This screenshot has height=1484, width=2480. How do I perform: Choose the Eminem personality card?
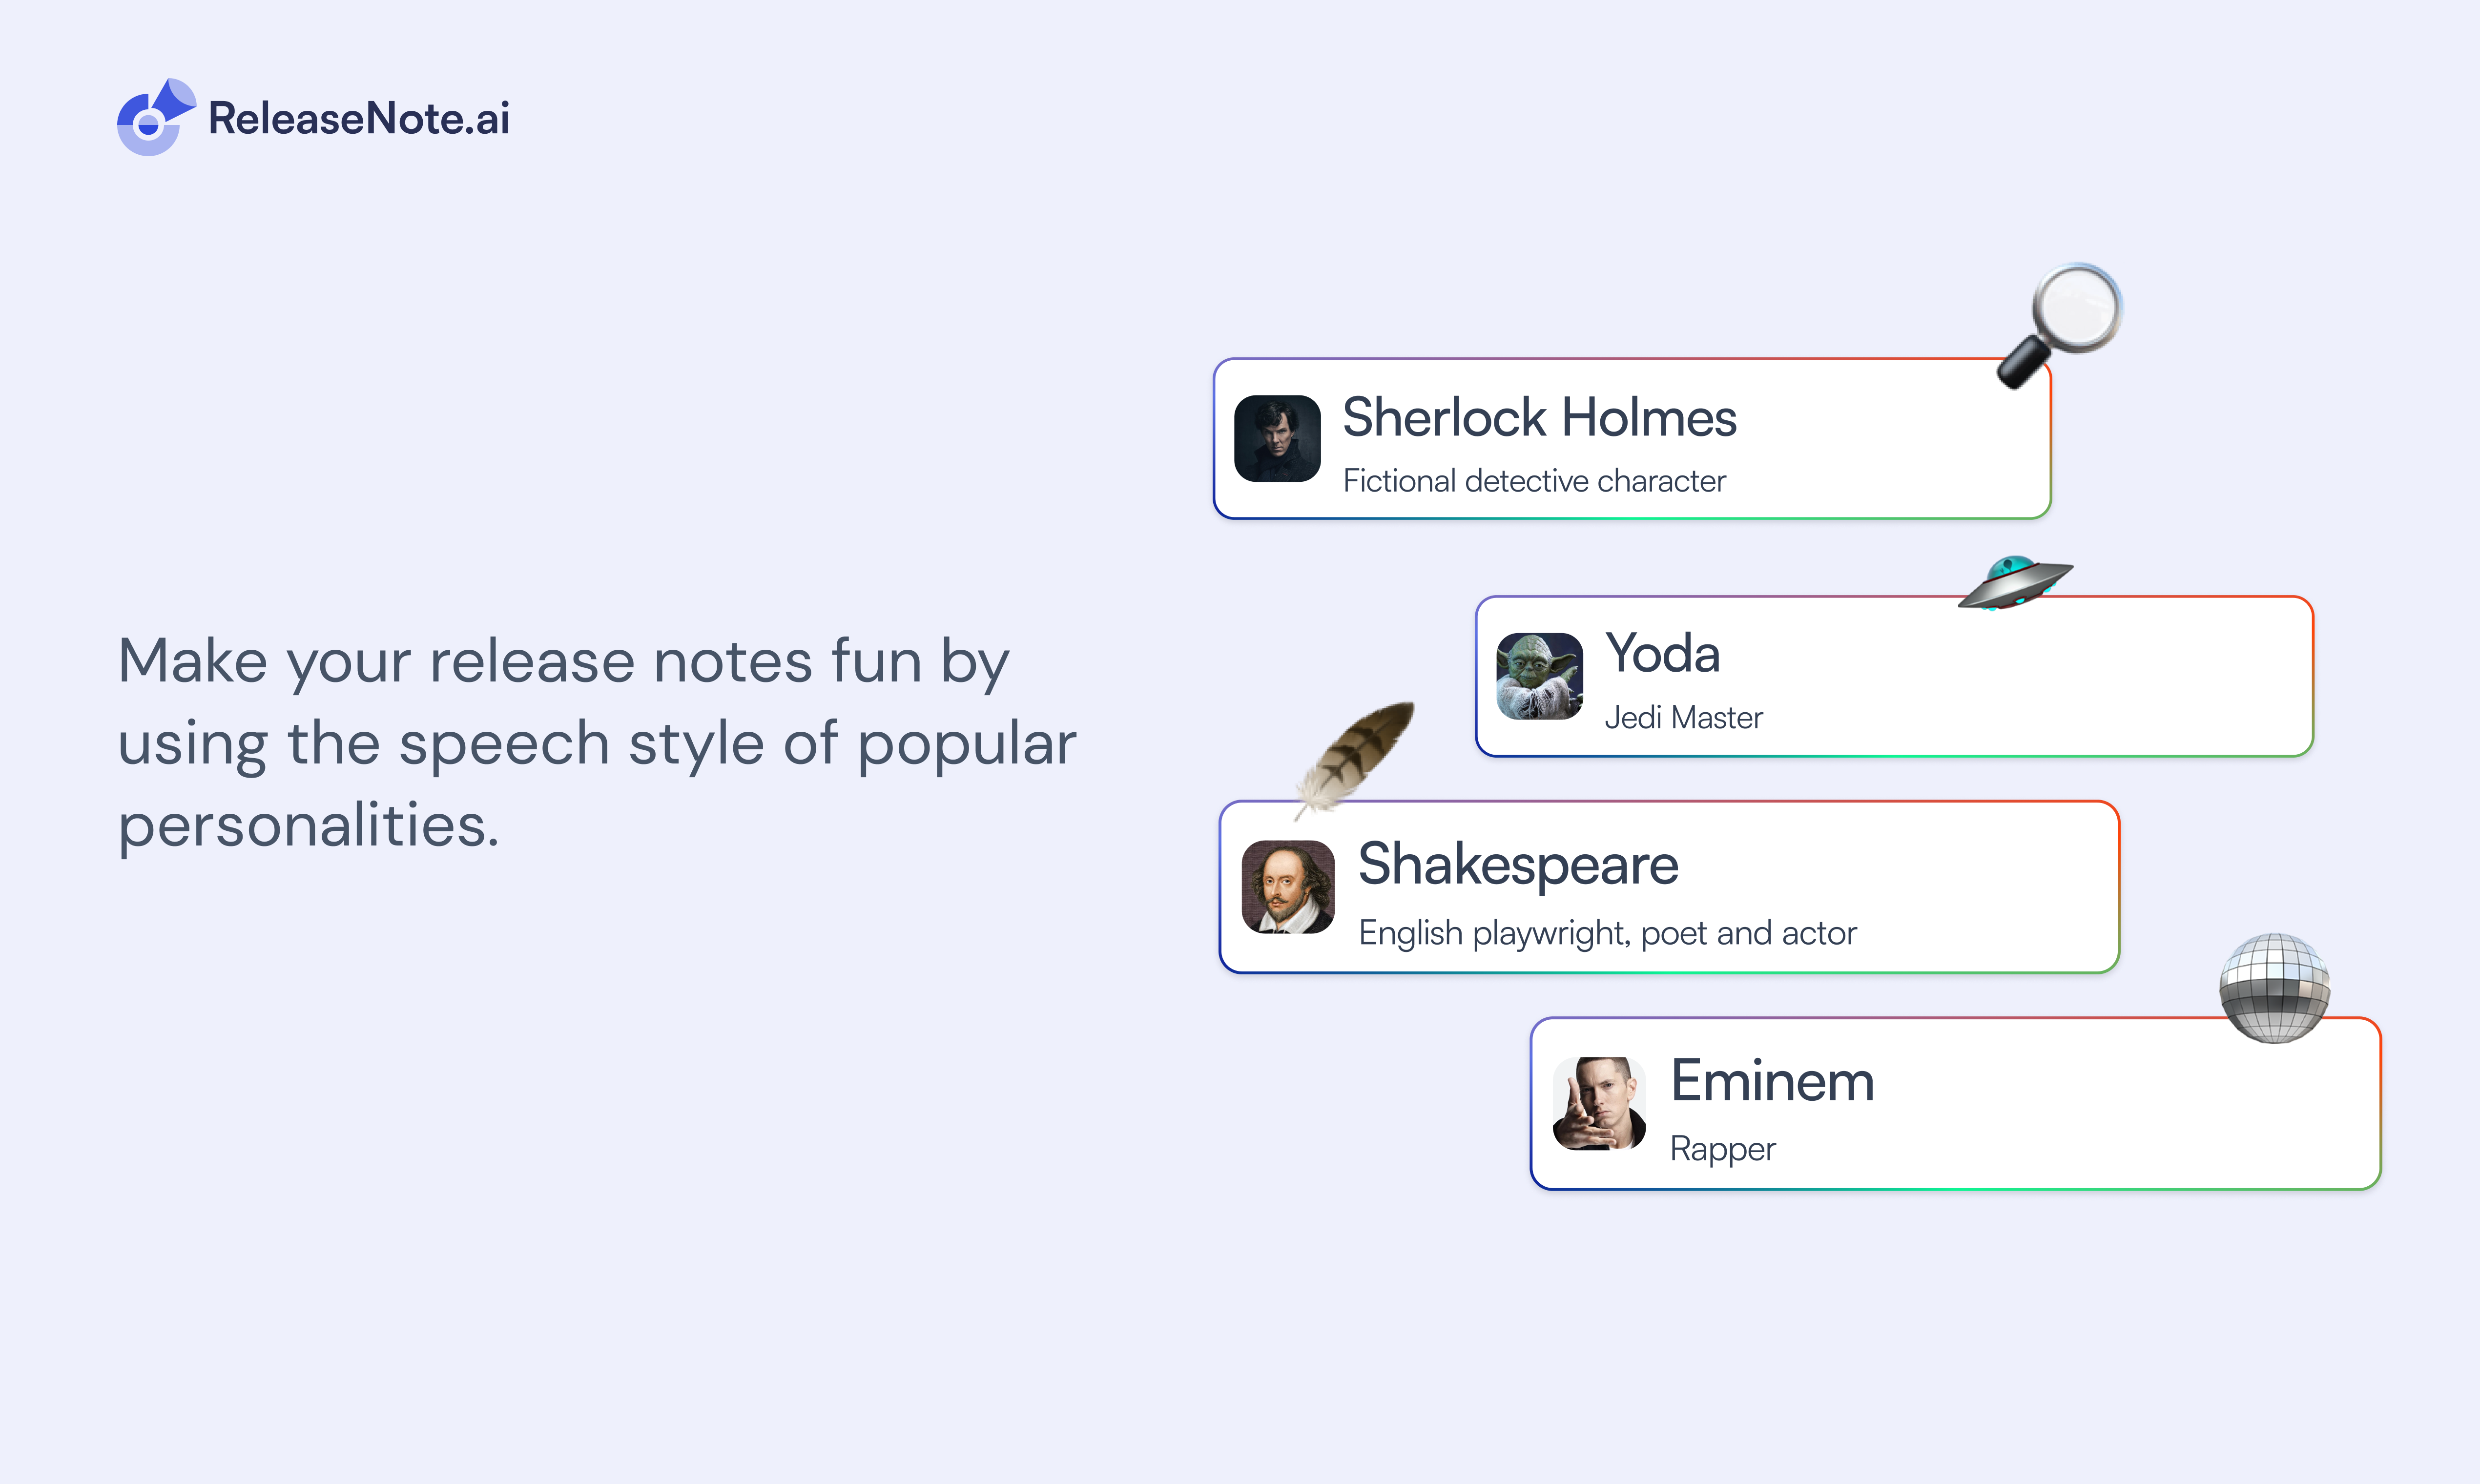point(1955,1104)
